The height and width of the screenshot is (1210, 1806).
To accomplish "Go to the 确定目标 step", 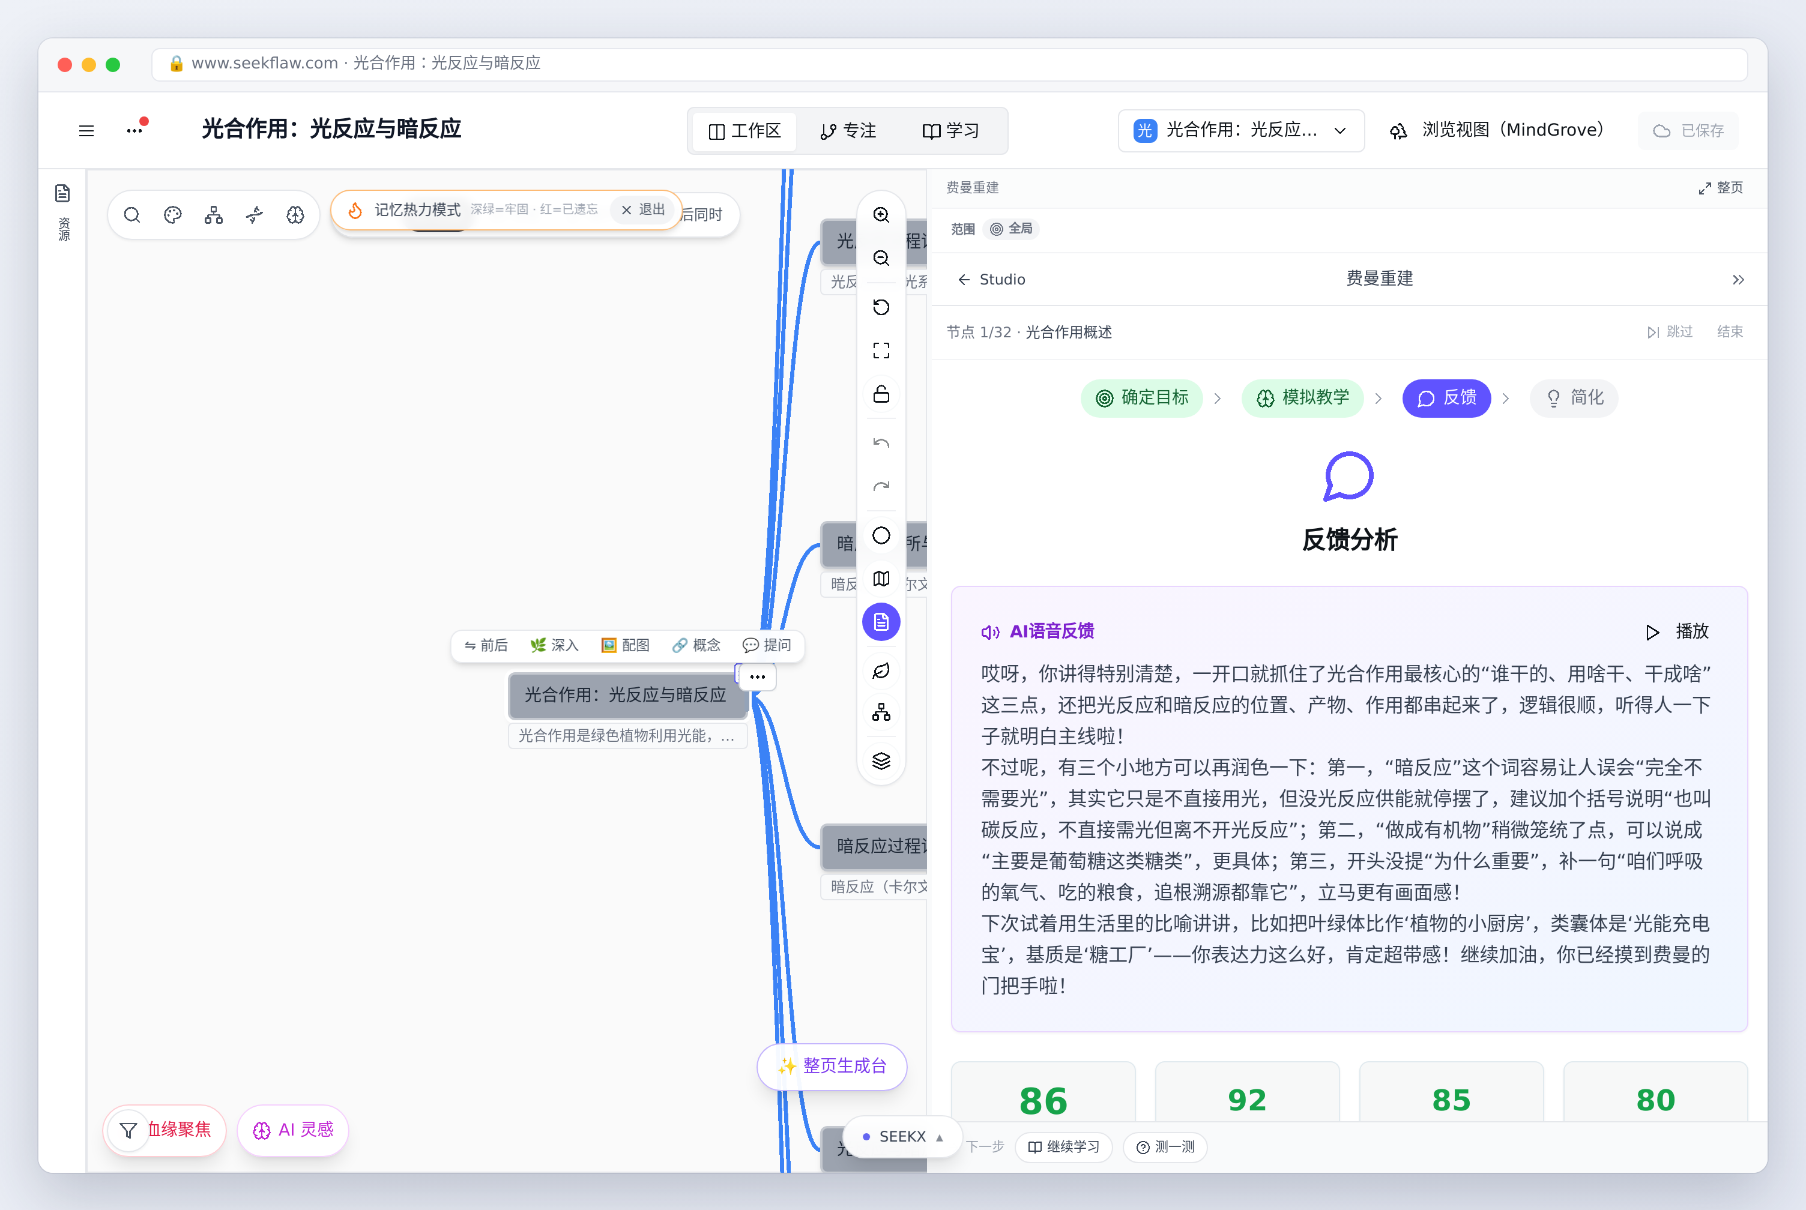I will pos(1141,398).
